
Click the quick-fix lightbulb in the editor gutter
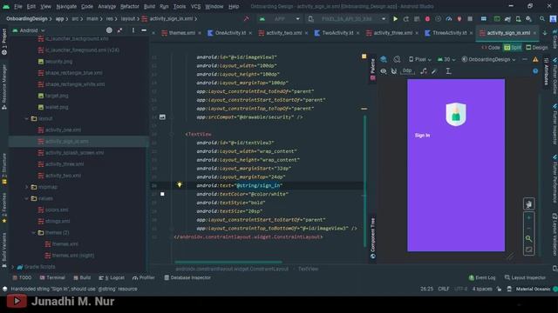pos(180,184)
